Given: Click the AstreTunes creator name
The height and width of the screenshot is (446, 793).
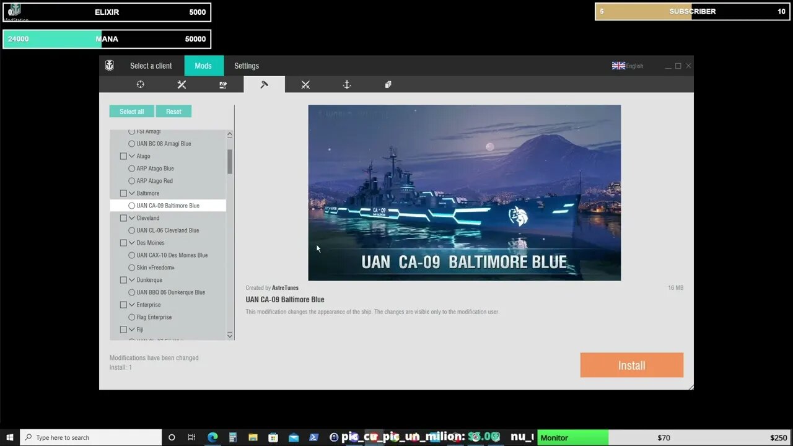Looking at the screenshot, I should pos(285,288).
